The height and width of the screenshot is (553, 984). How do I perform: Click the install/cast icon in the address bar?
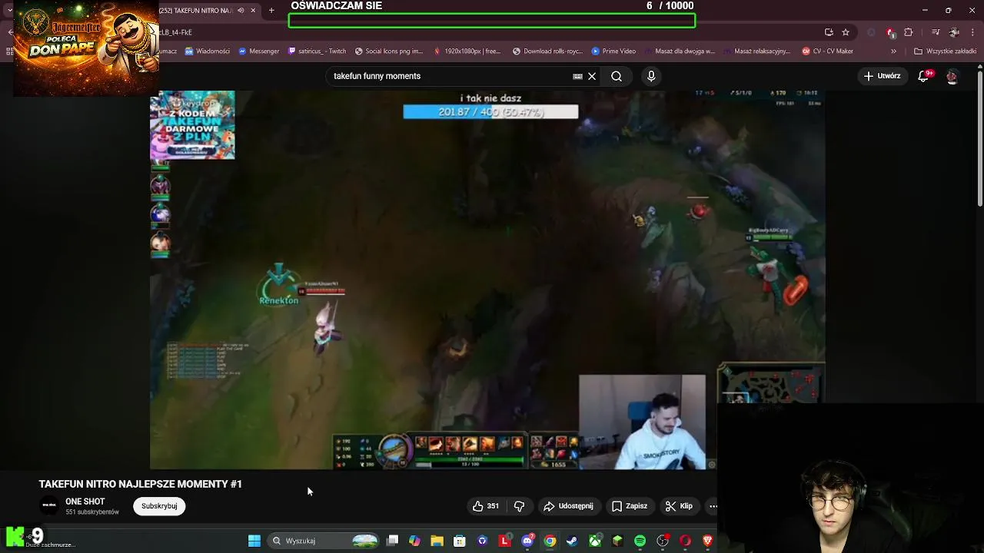pos(829,32)
